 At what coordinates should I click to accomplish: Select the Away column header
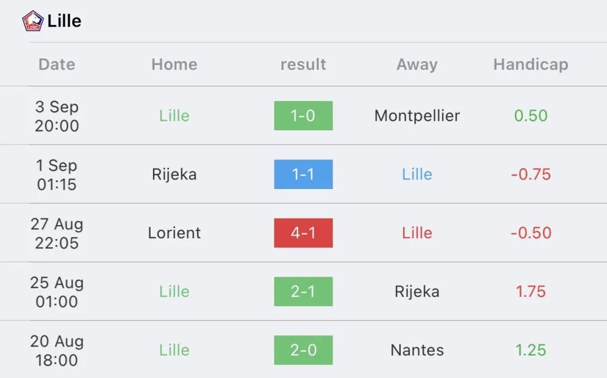tap(417, 65)
